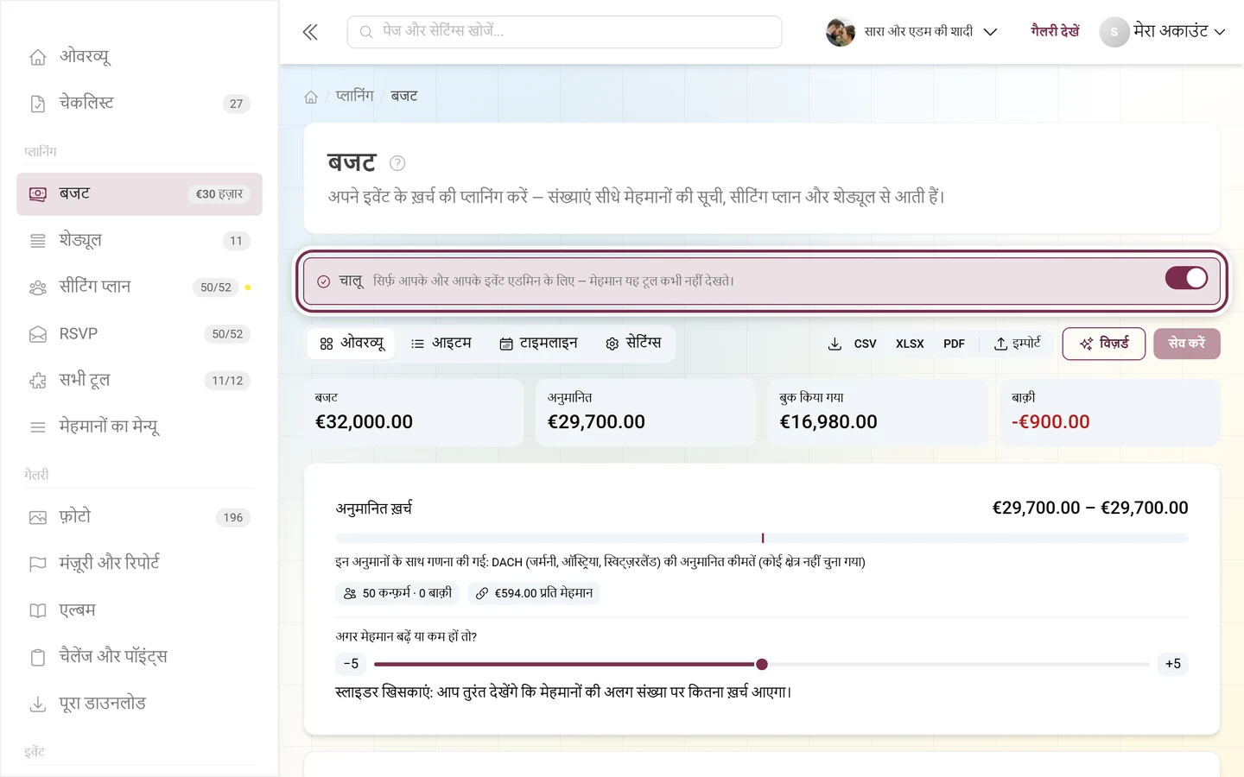The image size is (1244, 777).
Task: Click the €594.00 प्रति मेहमान chip
Action: (534, 593)
